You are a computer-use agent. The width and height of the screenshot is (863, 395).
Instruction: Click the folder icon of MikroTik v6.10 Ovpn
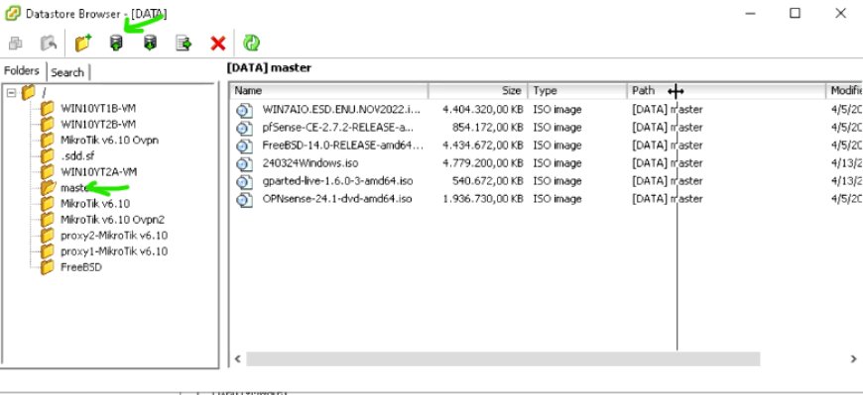pyautogui.click(x=48, y=141)
